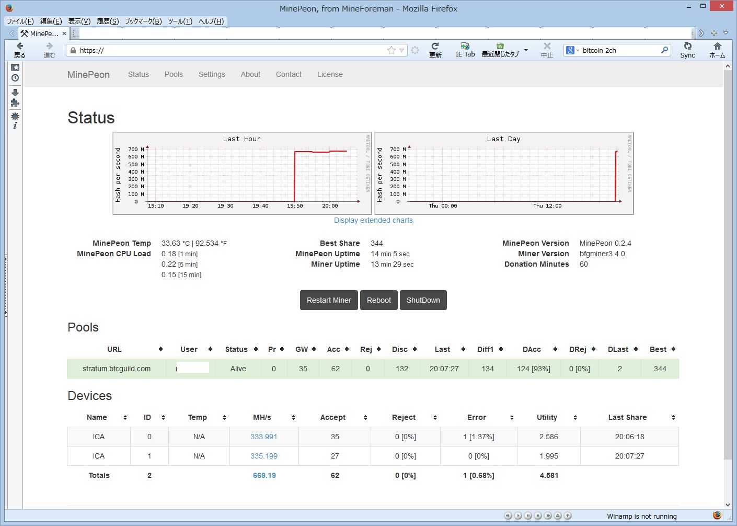Open the About page in navbar
Image resolution: width=737 pixels, height=526 pixels.
[250, 74]
